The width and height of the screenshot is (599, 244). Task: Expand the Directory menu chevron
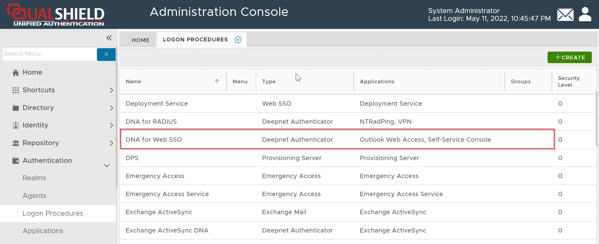tap(112, 108)
